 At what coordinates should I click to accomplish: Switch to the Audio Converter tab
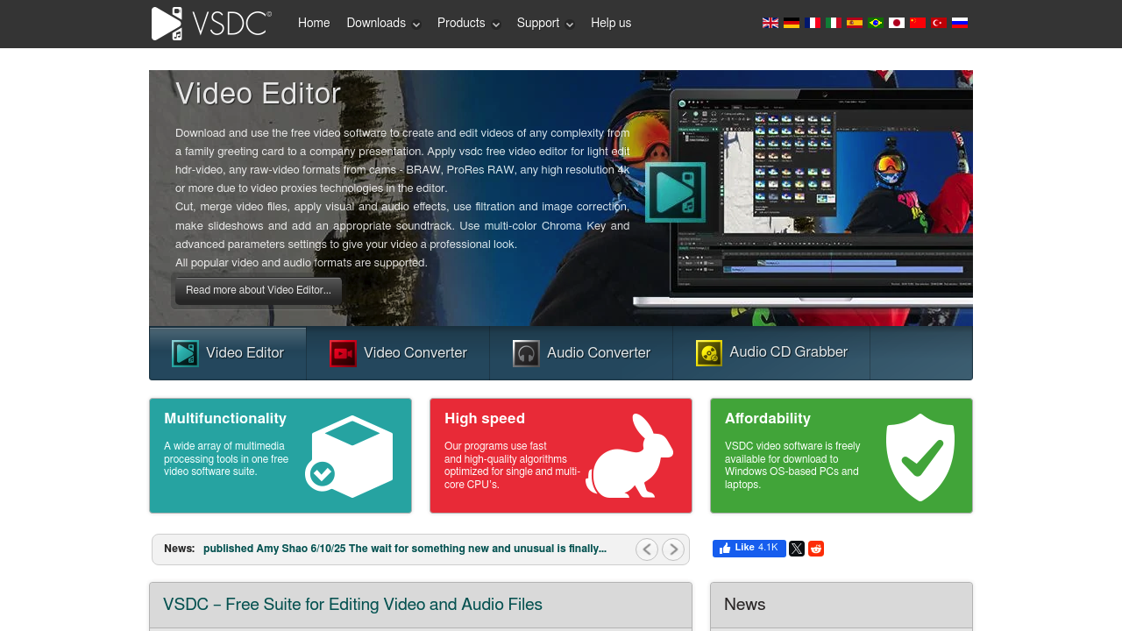581,353
